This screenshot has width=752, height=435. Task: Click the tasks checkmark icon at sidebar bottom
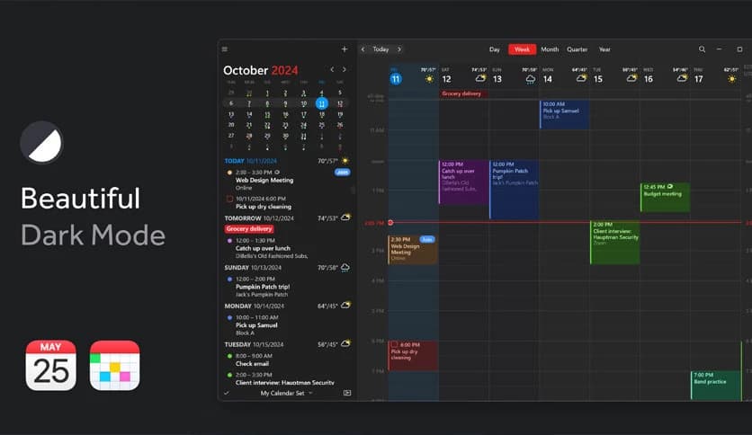coord(227,393)
